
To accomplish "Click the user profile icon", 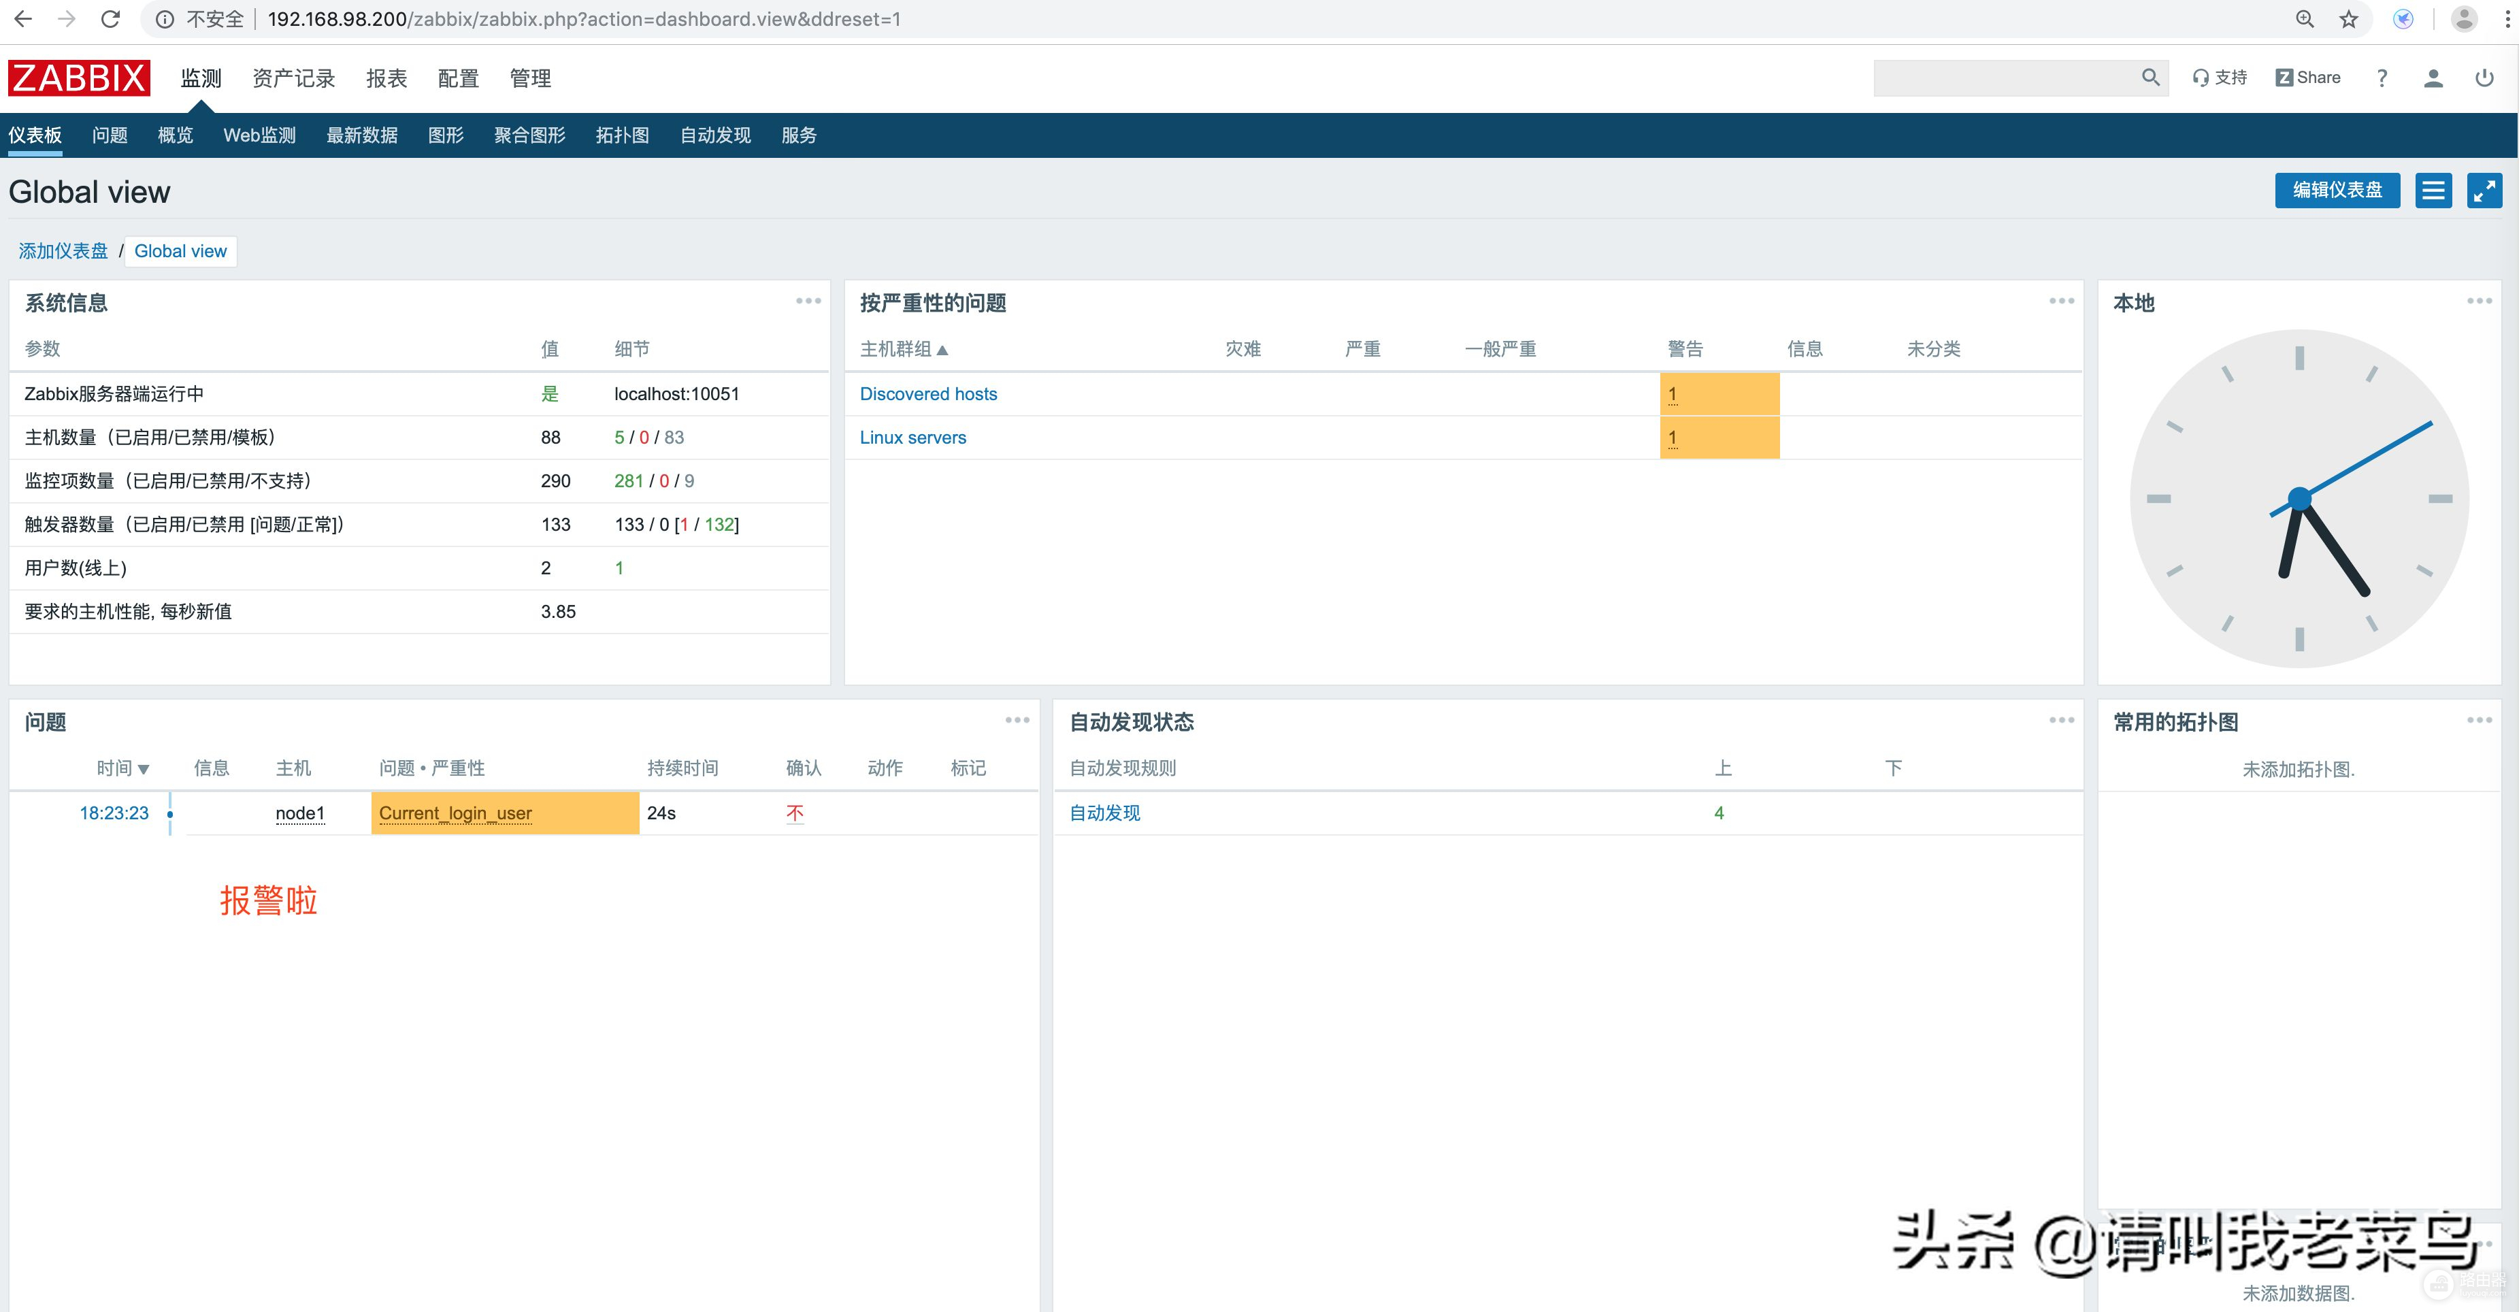I will coord(2433,78).
